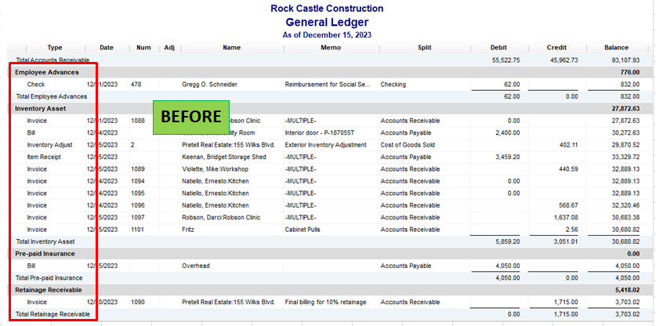Click the Debit column header
The width and height of the screenshot is (656, 326).
(x=498, y=48)
